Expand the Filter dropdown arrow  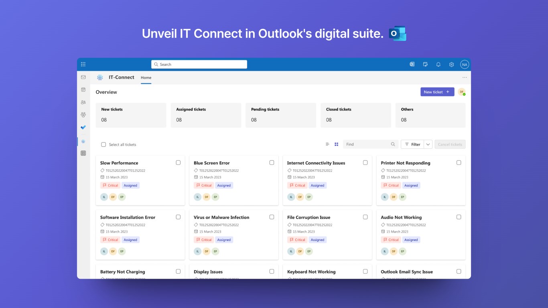click(428, 144)
